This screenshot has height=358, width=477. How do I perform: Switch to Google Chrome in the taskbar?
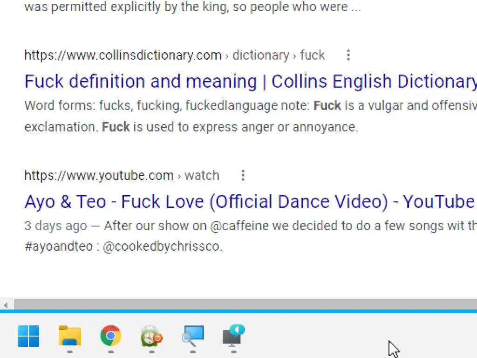111,336
